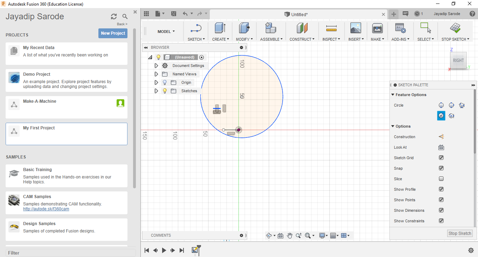Click the Stop Sketch checkmark icon

click(x=455, y=28)
